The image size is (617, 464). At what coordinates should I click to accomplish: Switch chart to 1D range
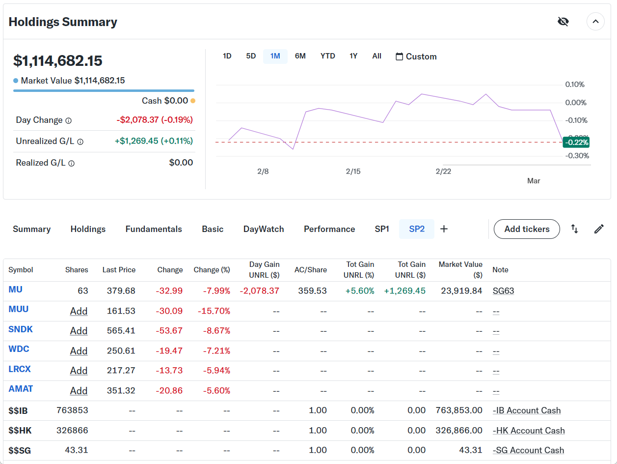coord(227,56)
